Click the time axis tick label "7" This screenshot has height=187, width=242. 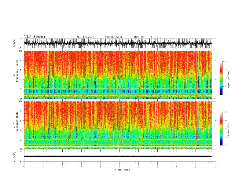pos(158,167)
